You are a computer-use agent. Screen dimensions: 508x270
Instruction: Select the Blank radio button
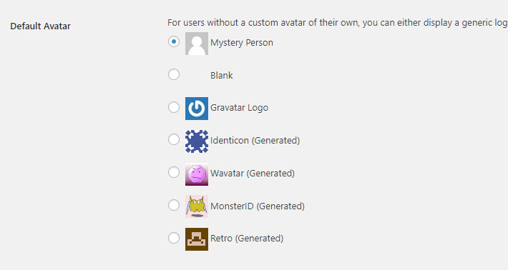(174, 74)
